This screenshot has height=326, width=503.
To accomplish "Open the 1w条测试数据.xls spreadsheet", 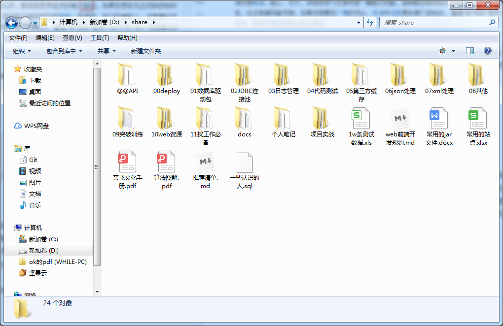I will (360, 122).
